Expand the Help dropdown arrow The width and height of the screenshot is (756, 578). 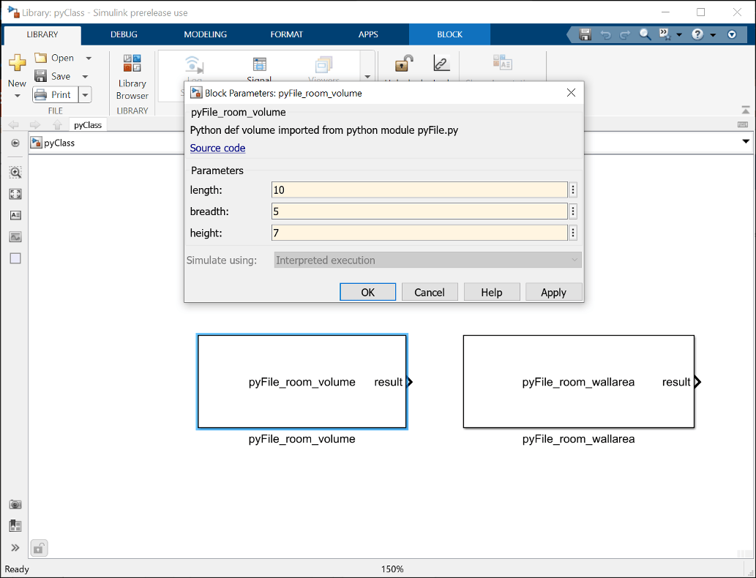[x=713, y=34]
